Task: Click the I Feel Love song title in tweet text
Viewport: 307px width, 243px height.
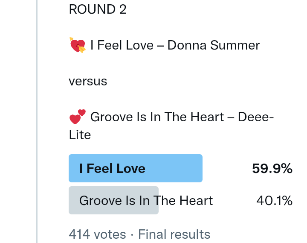Action: point(122,45)
